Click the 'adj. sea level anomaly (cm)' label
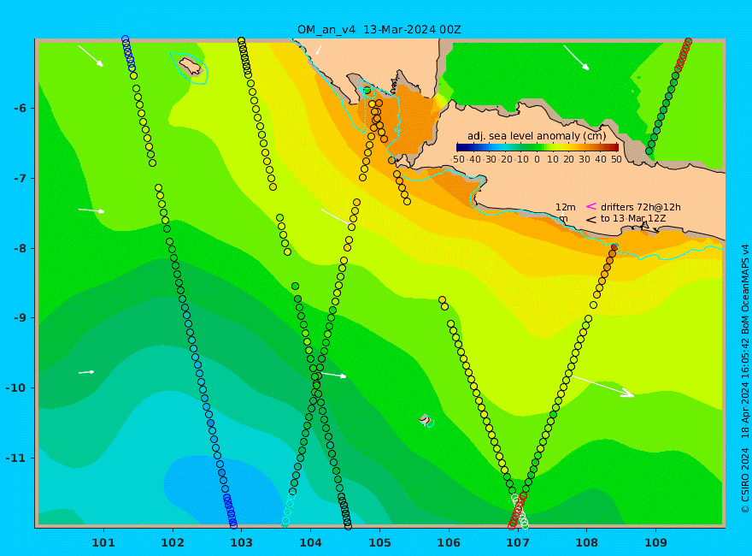Image resolution: width=752 pixels, height=556 pixels. (x=537, y=136)
